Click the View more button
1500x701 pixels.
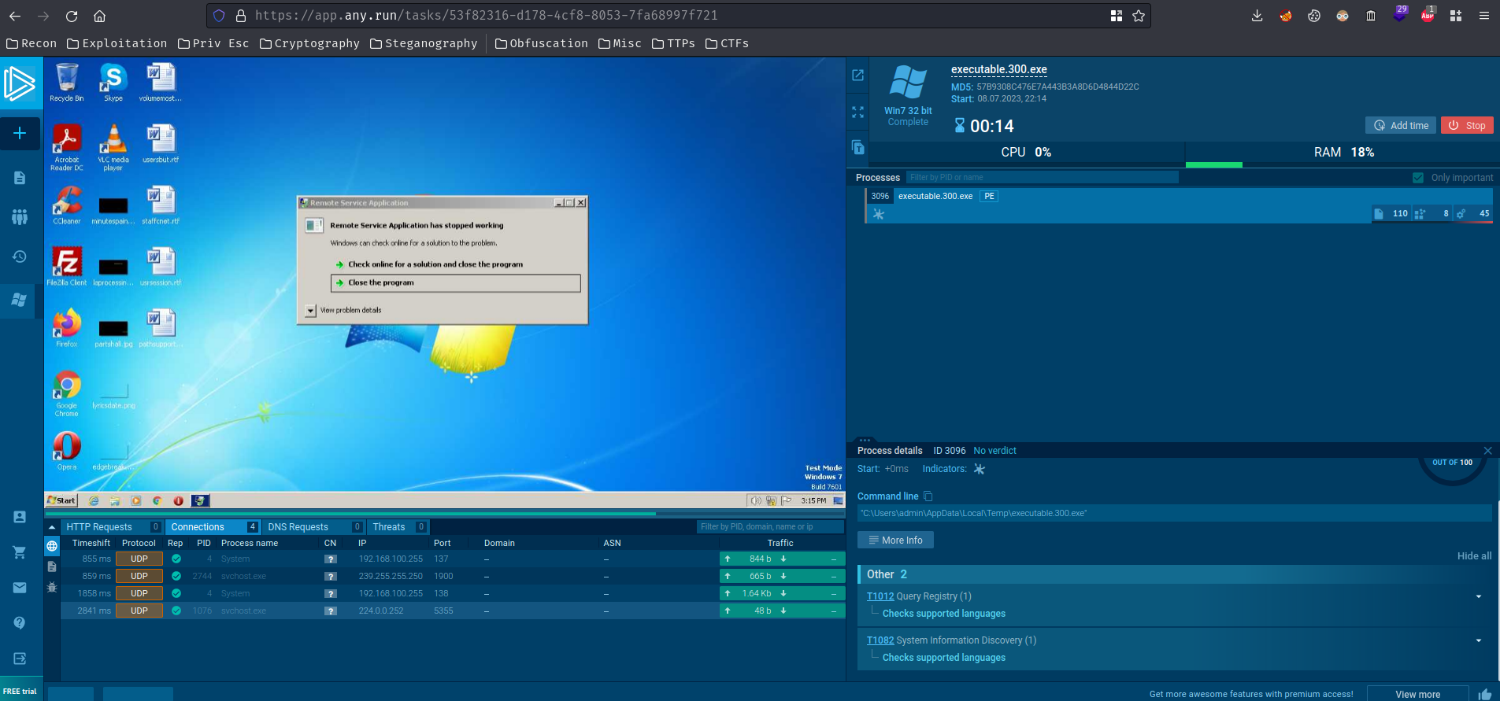pyautogui.click(x=1417, y=694)
